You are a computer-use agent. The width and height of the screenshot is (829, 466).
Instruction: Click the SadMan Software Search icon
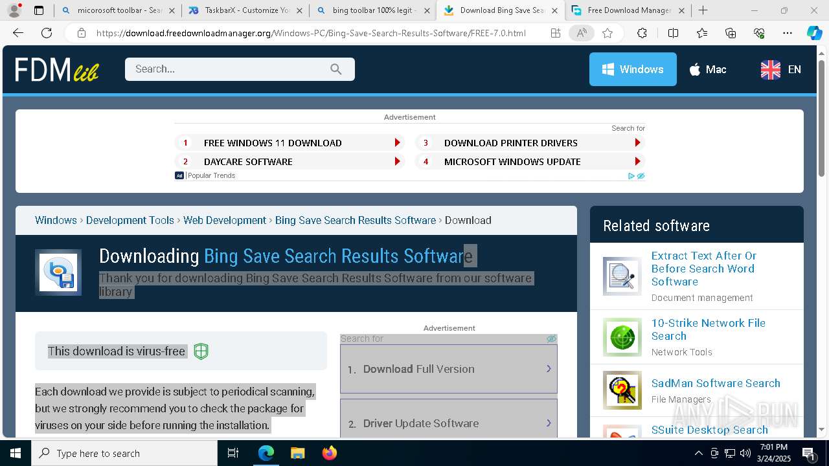pyautogui.click(x=622, y=390)
